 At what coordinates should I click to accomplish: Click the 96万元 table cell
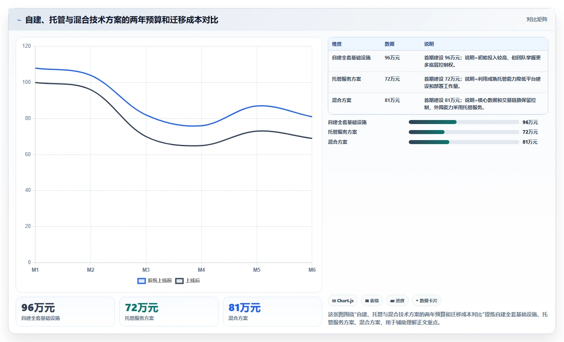coord(392,58)
